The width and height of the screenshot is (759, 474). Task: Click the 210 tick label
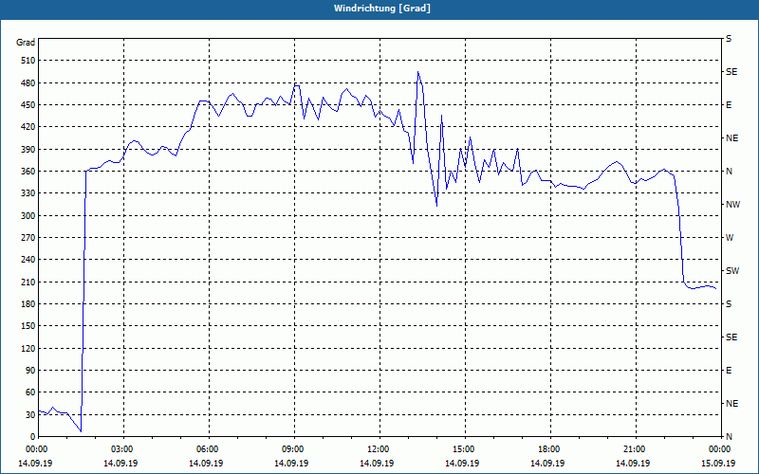(x=28, y=282)
